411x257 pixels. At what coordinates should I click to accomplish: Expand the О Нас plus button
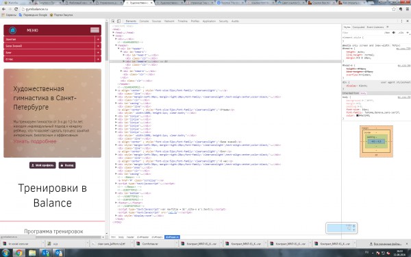pos(98,59)
